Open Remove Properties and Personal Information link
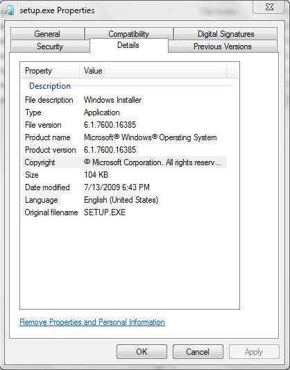Screen dimensions: 290x370 92,322
